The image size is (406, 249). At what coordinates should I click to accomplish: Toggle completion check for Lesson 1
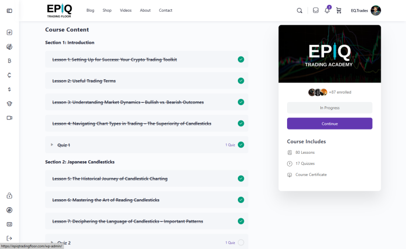point(241,60)
